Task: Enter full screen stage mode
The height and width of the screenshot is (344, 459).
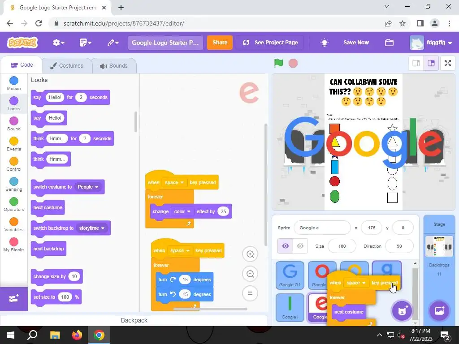Action: click(448, 63)
